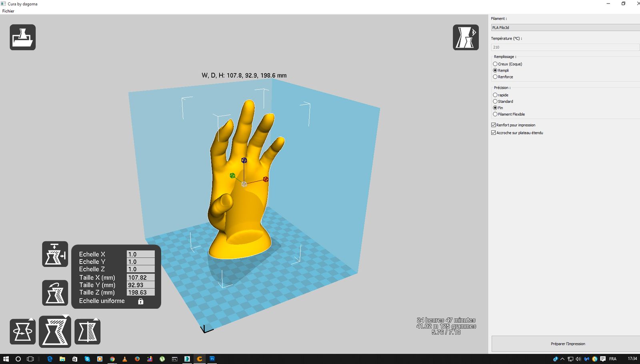This screenshot has width=640, height=364.
Task: Open the Windows Start menu
Action: point(6,359)
